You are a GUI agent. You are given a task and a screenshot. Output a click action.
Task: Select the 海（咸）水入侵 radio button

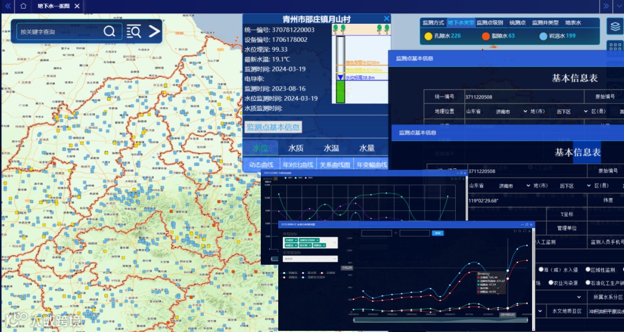tap(541, 270)
